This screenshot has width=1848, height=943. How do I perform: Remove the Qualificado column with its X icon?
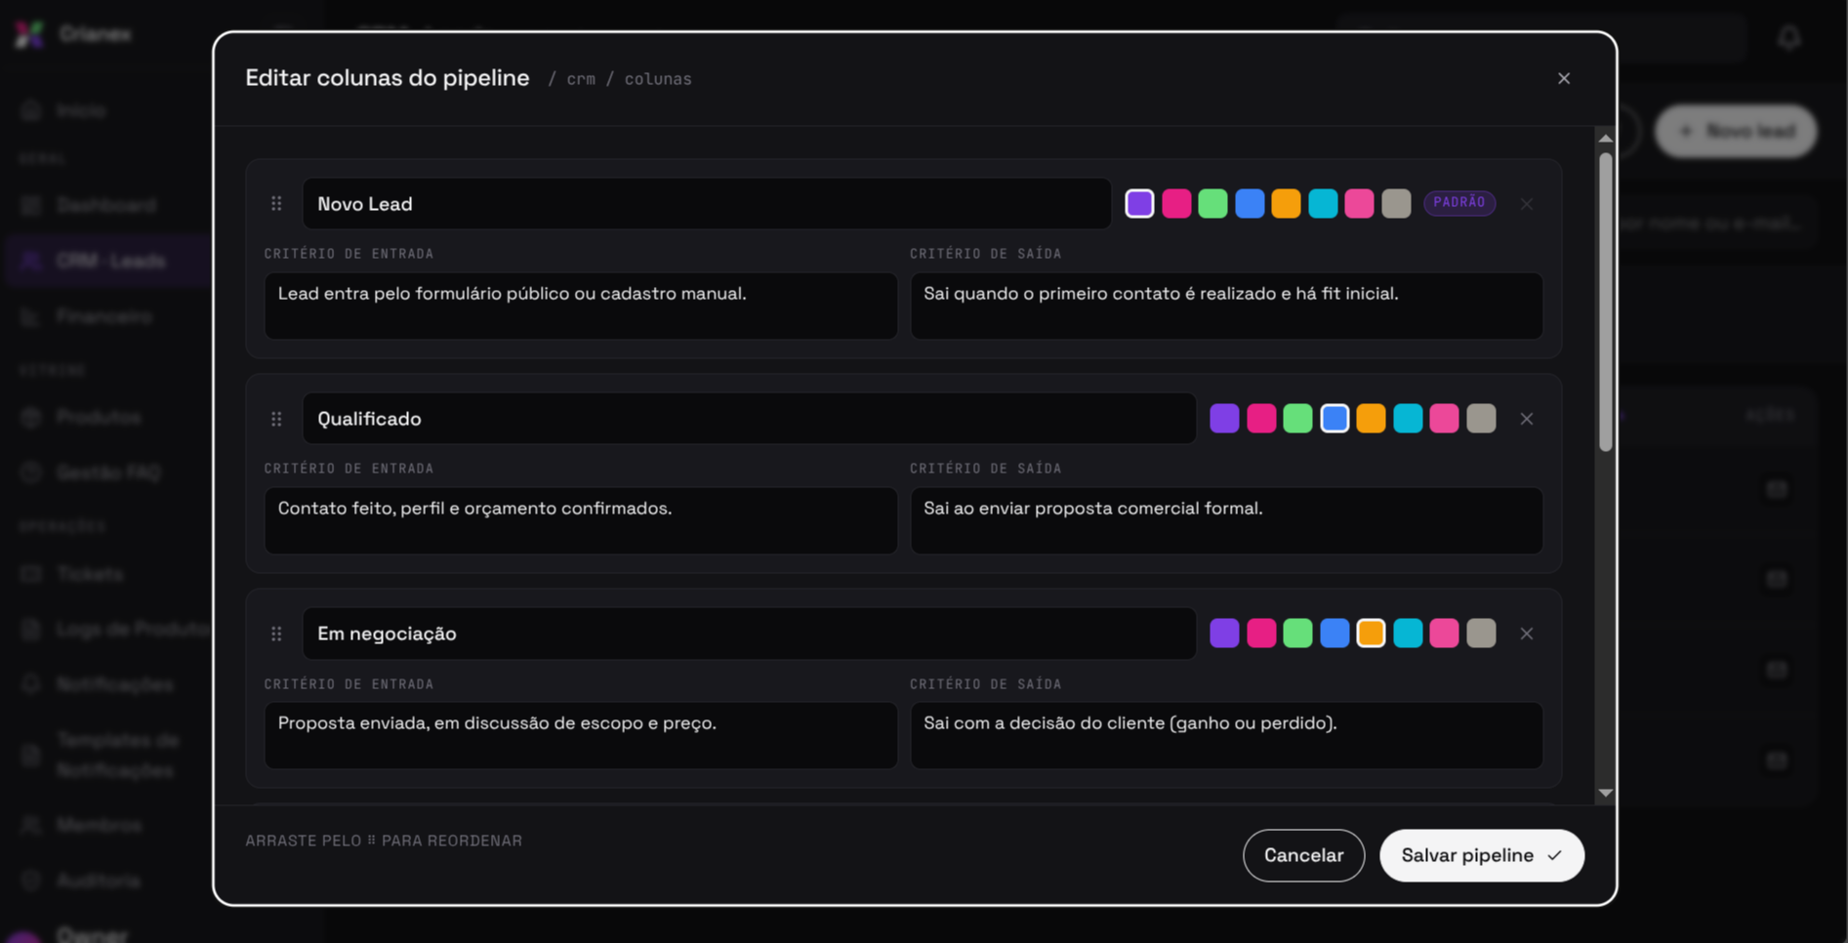(x=1526, y=419)
